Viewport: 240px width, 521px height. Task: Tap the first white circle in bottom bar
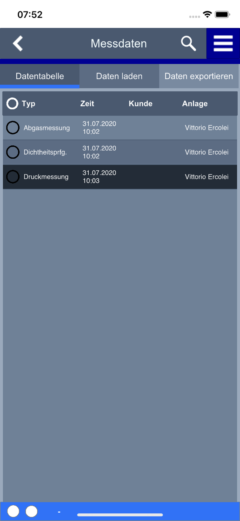[x=13, y=511]
